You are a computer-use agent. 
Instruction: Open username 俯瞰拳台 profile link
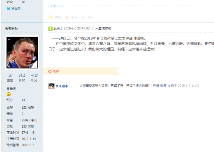(x=11, y=28)
